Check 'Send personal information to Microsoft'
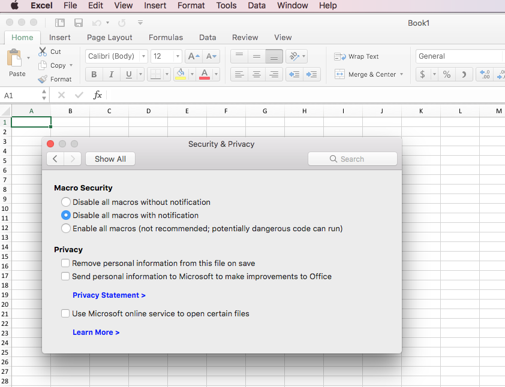The height and width of the screenshot is (387, 505). coord(65,276)
